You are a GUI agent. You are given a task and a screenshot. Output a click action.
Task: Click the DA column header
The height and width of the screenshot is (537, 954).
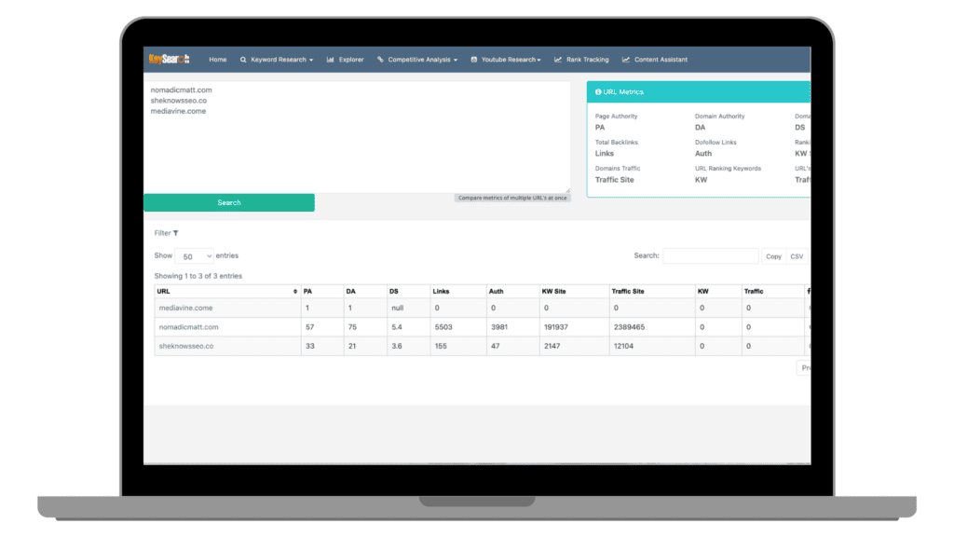(x=364, y=292)
